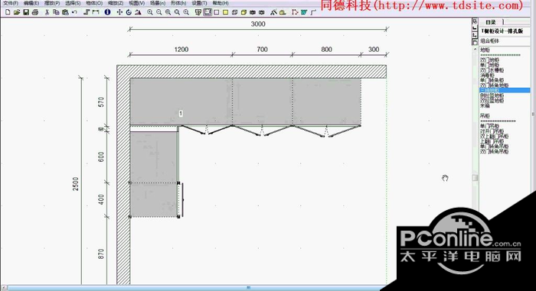Select 对开门吊柜 in catalog list
This screenshot has width=536, height=291.
[x=492, y=131]
